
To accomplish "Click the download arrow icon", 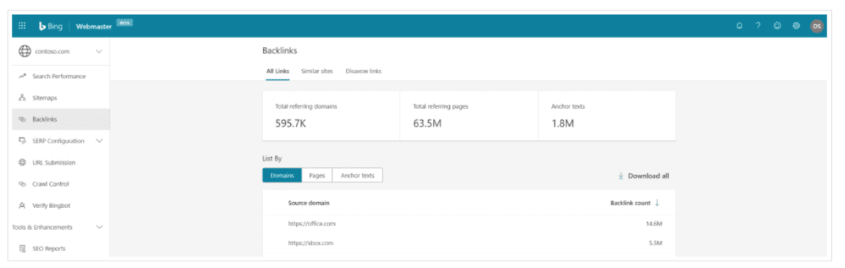I will tap(621, 176).
